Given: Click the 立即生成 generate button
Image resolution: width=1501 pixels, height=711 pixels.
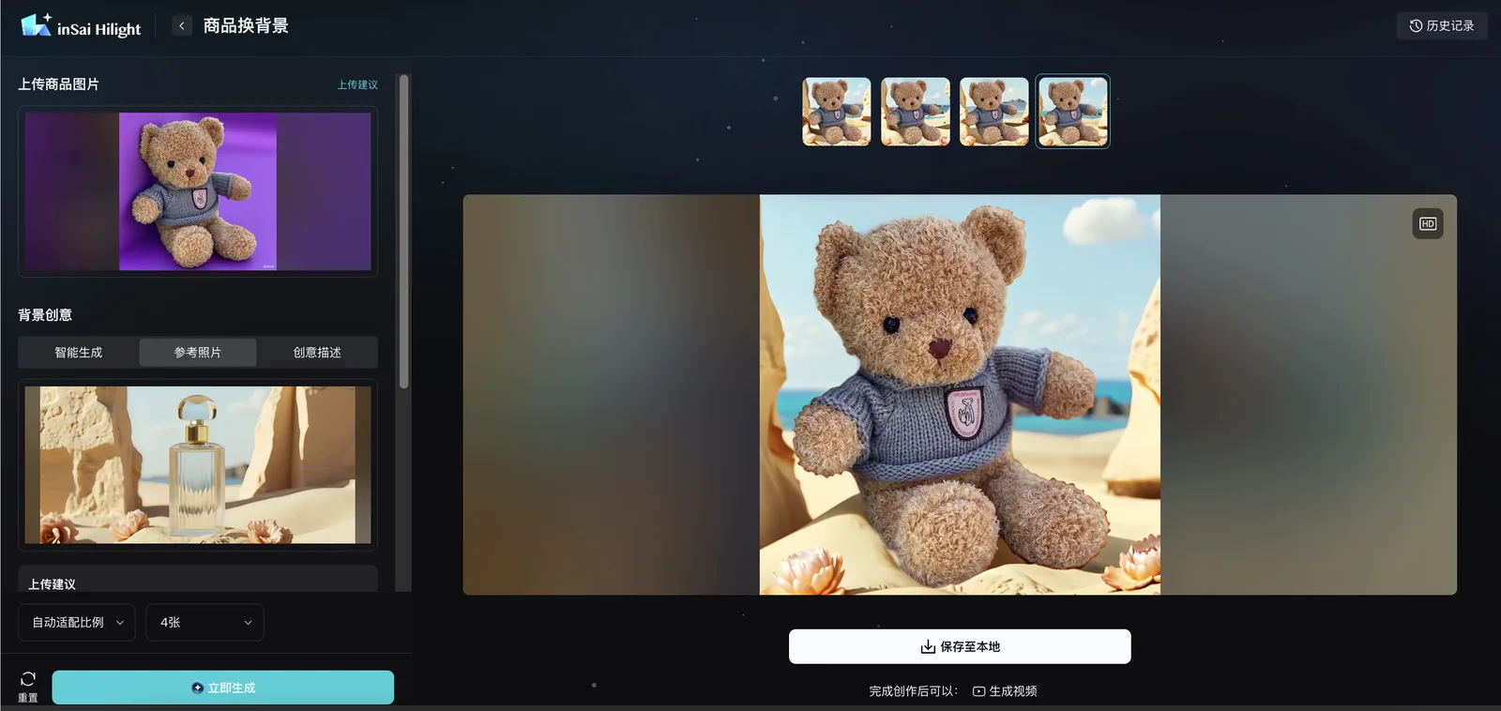Looking at the screenshot, I should click(x=223, y=688).
